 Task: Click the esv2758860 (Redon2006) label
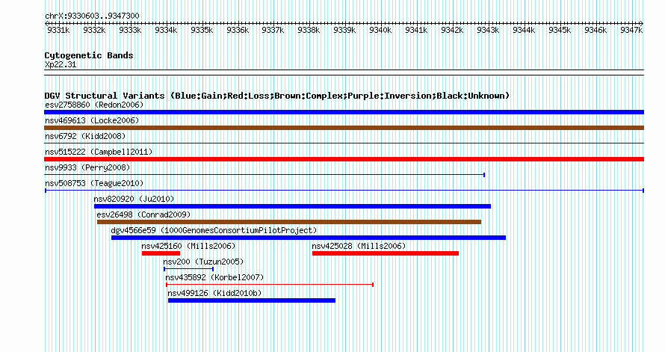[94, 105]
